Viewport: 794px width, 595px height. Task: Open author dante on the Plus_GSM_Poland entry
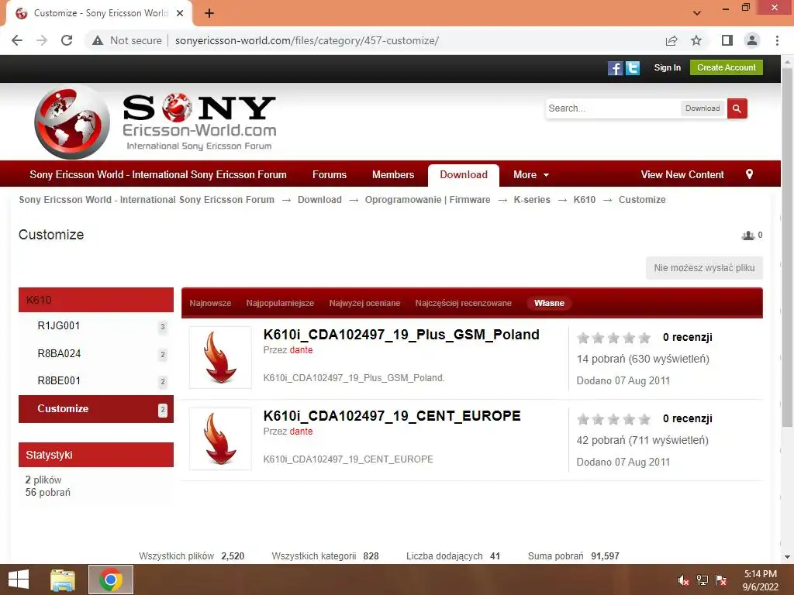(x=302, y=350)
